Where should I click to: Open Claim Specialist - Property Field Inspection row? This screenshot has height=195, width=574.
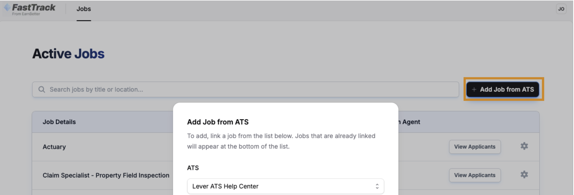click(106, 175)
